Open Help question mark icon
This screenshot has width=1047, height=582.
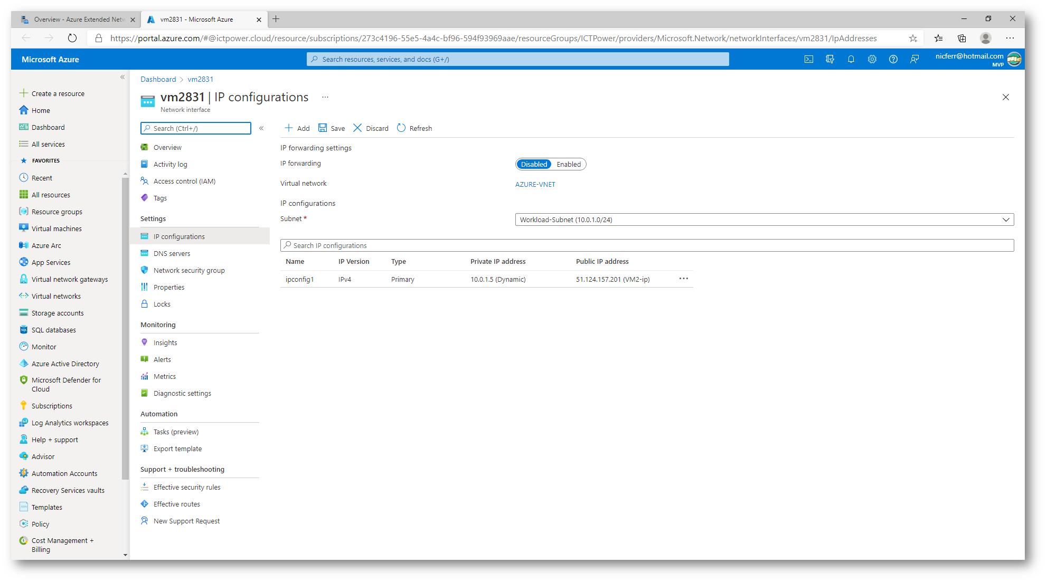(x=893, y=60)
